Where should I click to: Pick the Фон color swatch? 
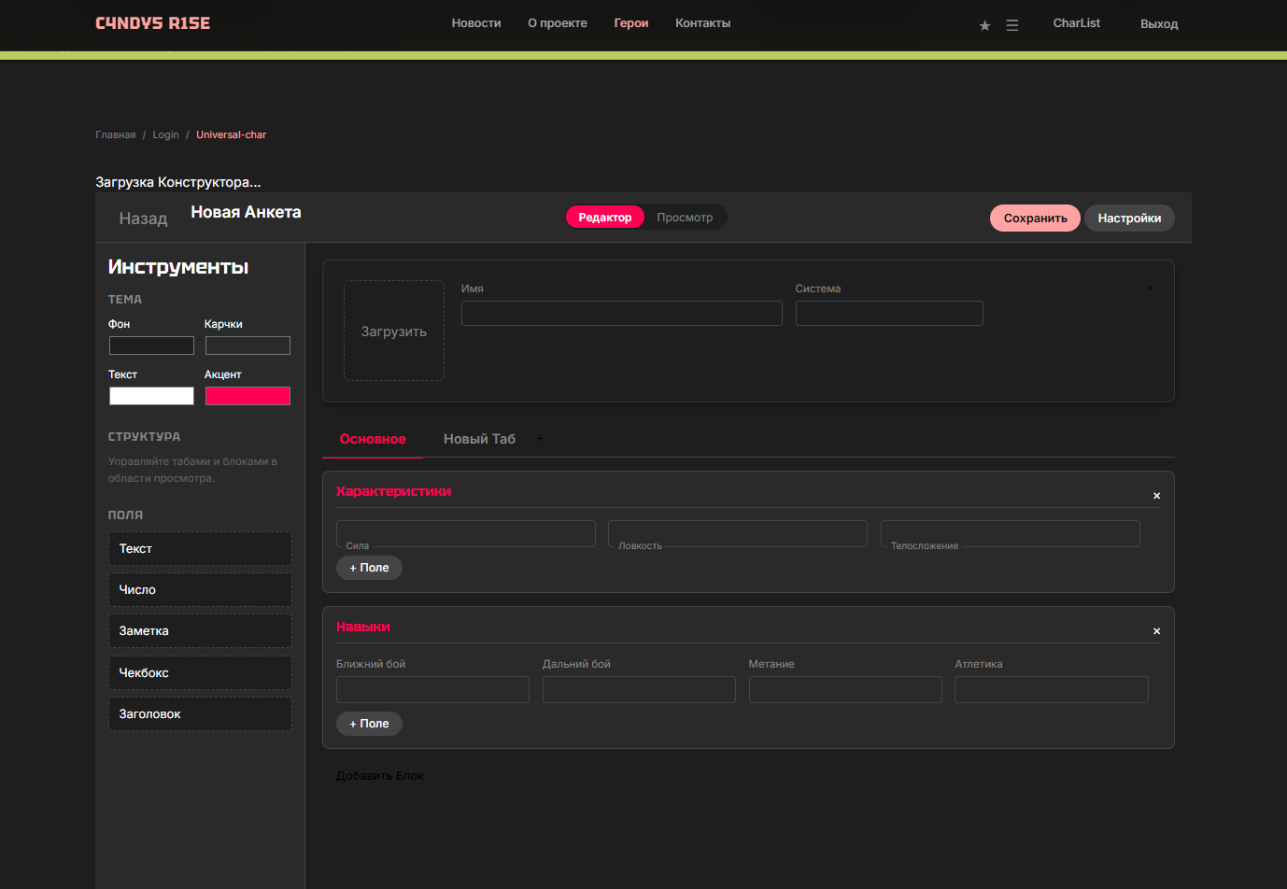pos(151,346)
